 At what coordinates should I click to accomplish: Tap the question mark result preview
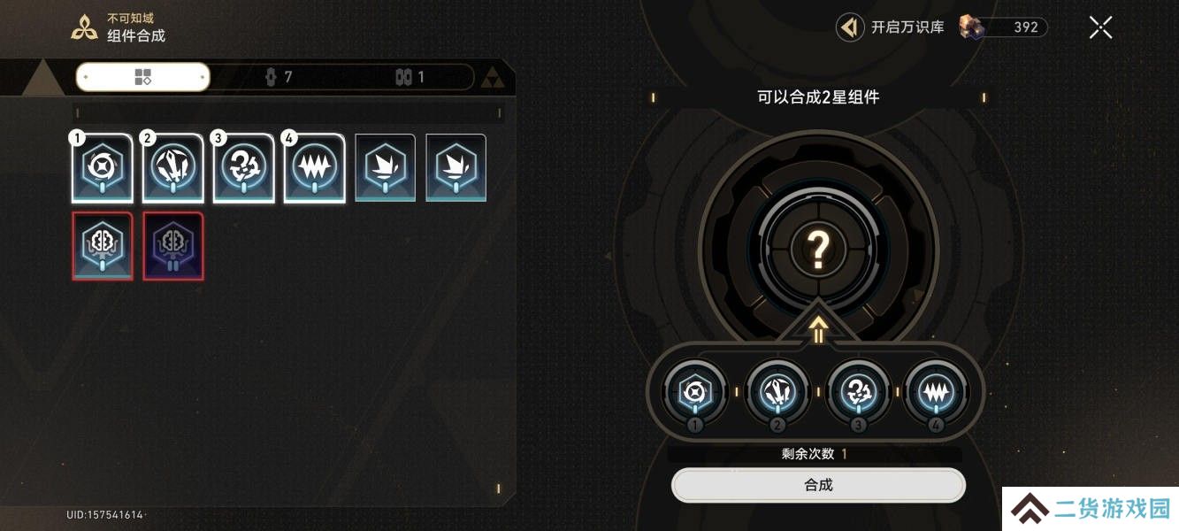click(x=818, y=250)
